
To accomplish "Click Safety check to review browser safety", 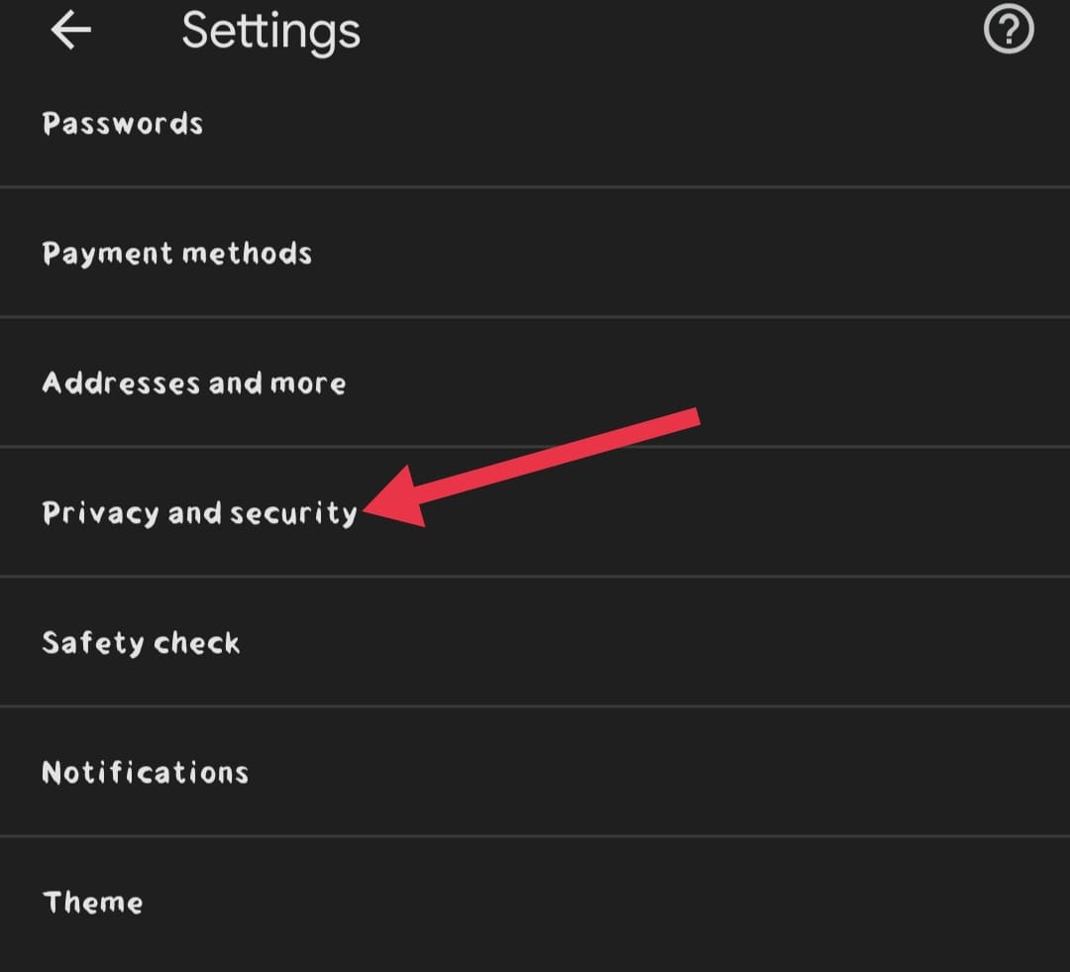I will pos(141,642).
